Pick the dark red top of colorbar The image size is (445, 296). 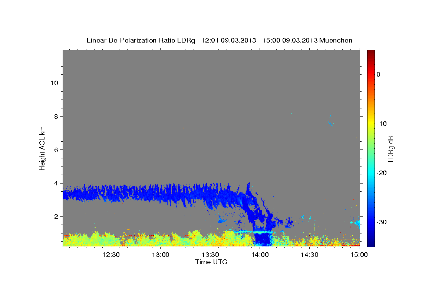pos(371,53)
